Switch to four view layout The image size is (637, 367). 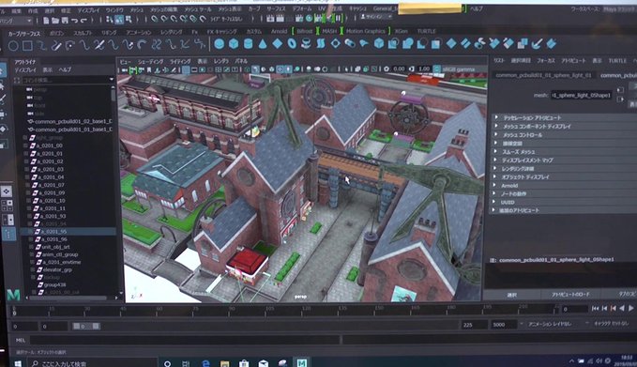point(7,206)
